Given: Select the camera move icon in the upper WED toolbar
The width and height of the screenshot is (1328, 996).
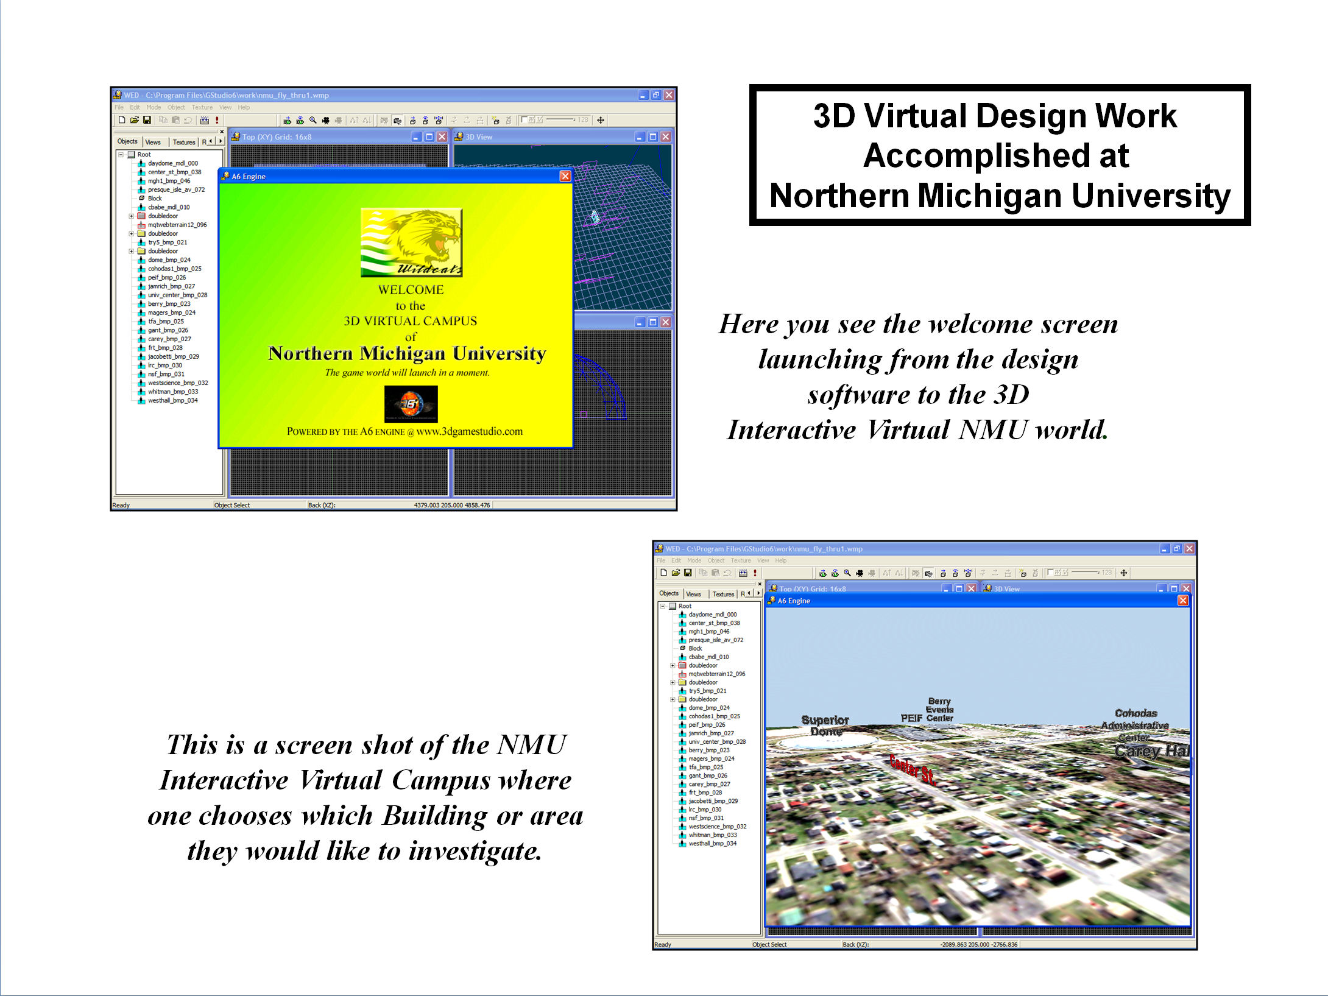Looking at the screenshot, I should coord(326,120).
